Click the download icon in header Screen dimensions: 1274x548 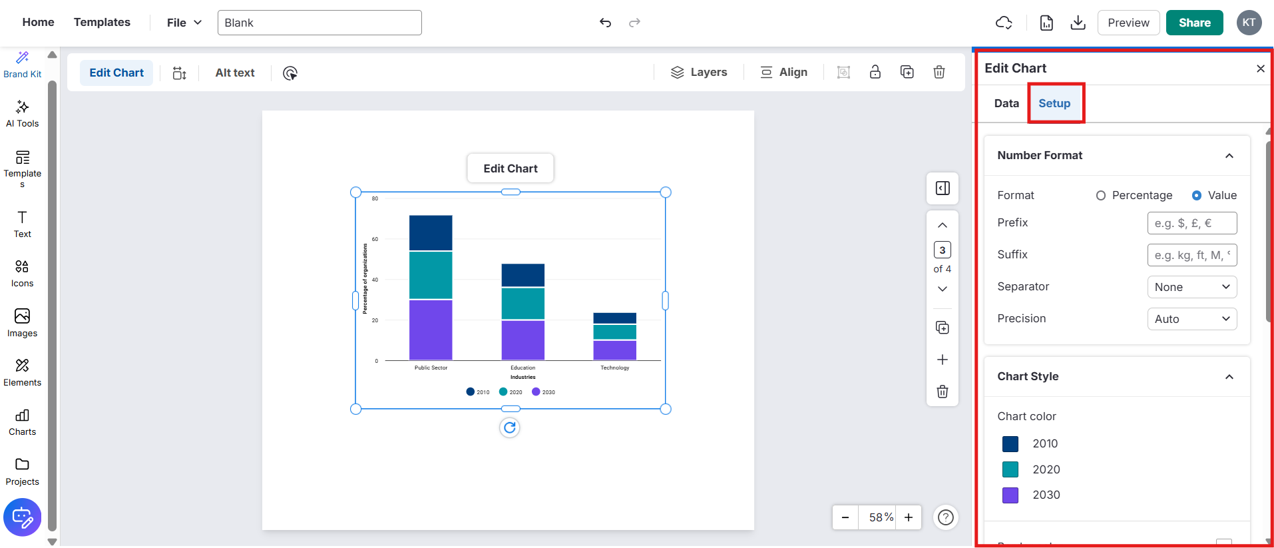point(1078,23)
